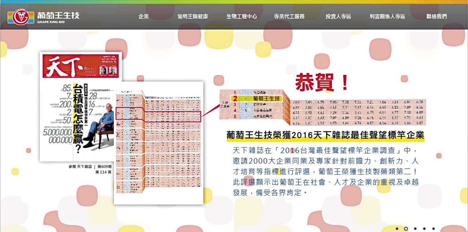
Task: Select the first carousel slide dot
Action: [397, 228]
